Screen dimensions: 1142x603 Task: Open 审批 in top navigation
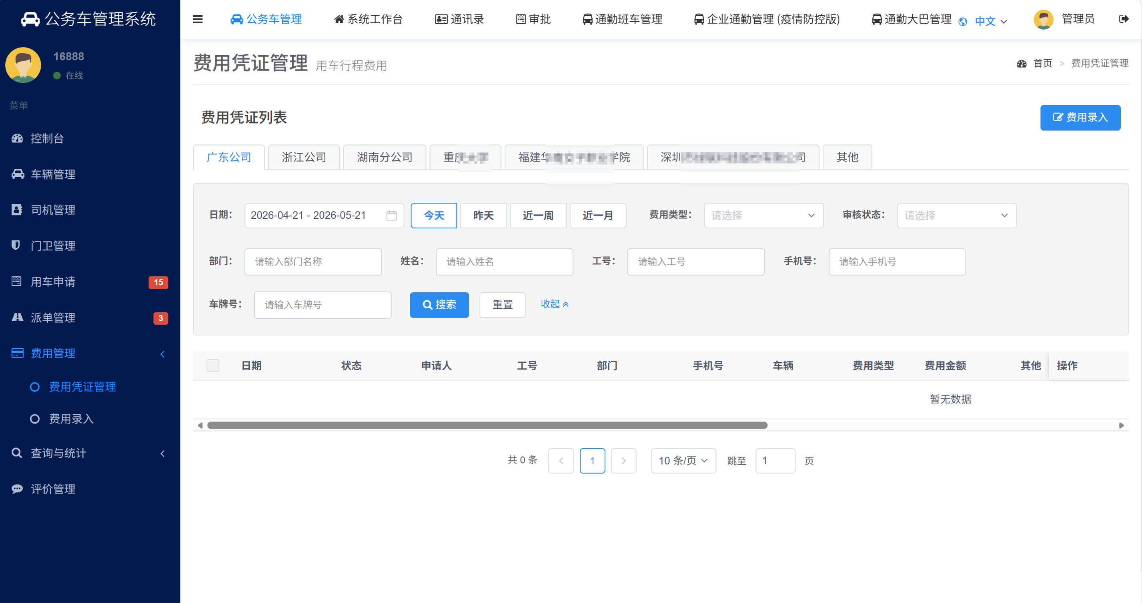pos(533,19)
